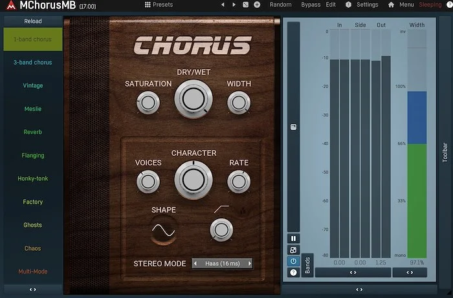
Task: Select previous stereo mode with left arrow
Action: (195, 263)
